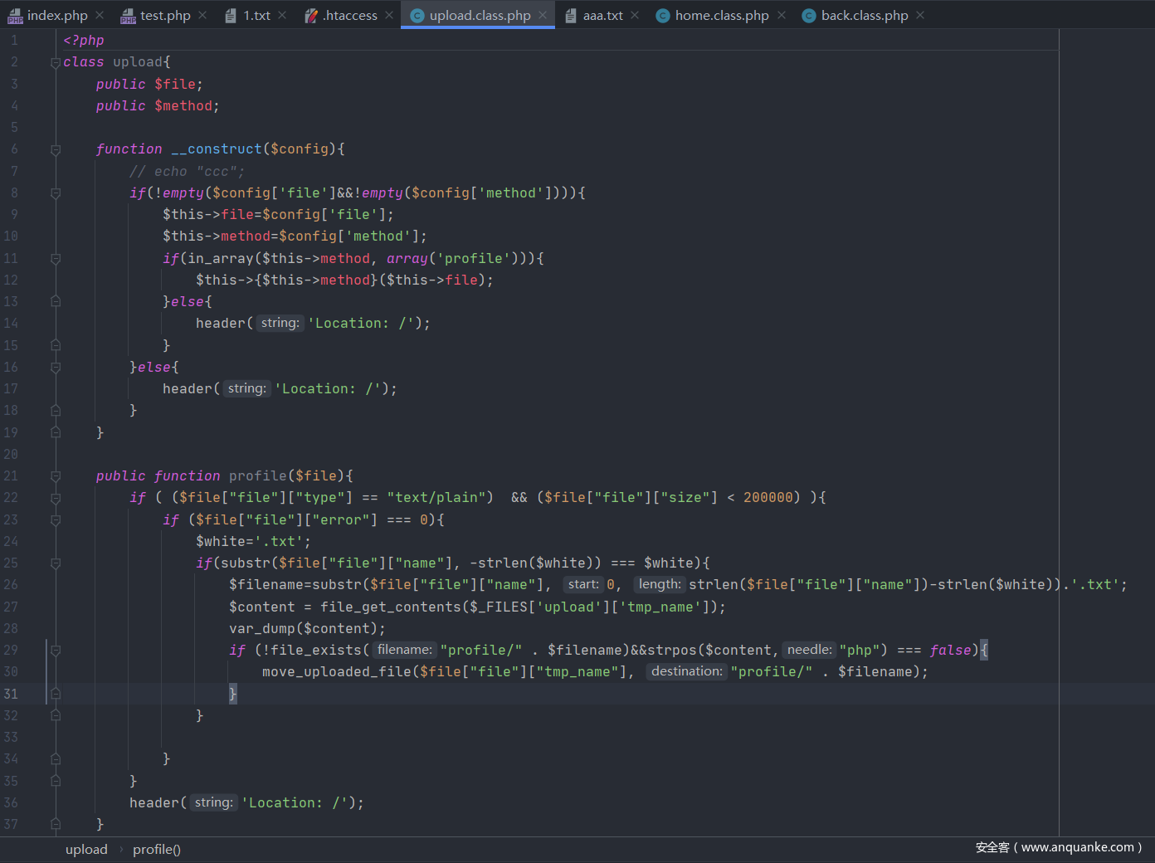Fold the substr if block at line 25
The height and width of the screenshot is (863, 1155).
(x=56, y=563)
